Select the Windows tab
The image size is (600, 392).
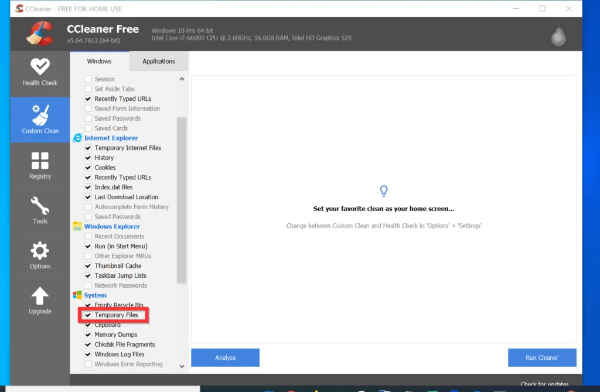pyautogui.click(x=99, y=61)
